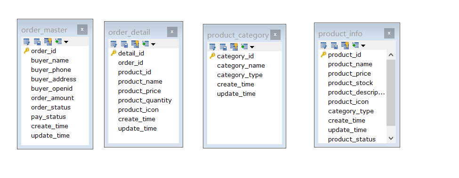
Task: Click the scroll-down arrow in product_info
Action: click(x=391, y=139)
